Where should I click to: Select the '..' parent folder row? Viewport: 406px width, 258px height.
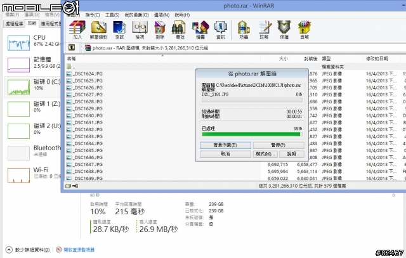coord(235,67)
